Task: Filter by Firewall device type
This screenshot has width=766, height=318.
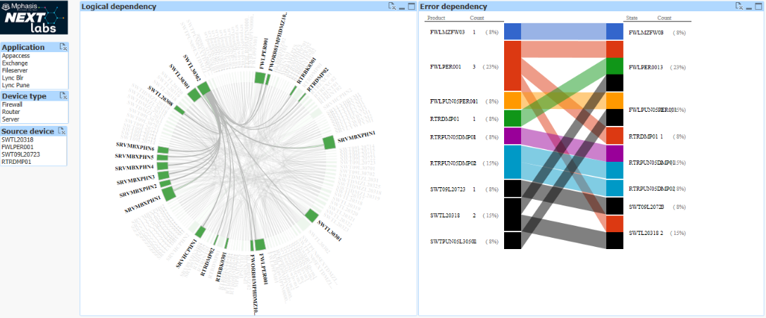Action: point(12,104)
